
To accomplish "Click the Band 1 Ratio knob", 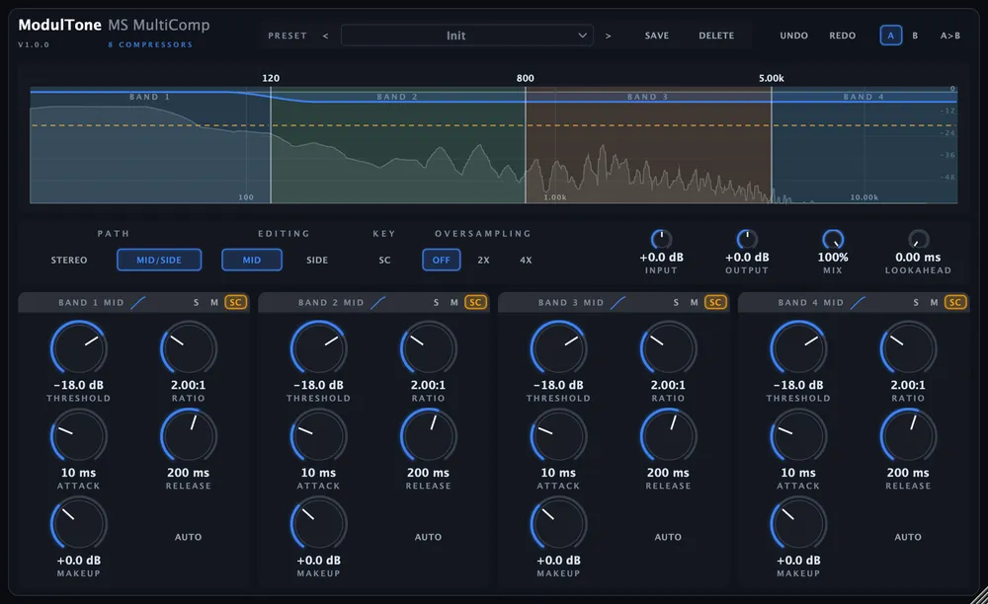I will [189, 348].
